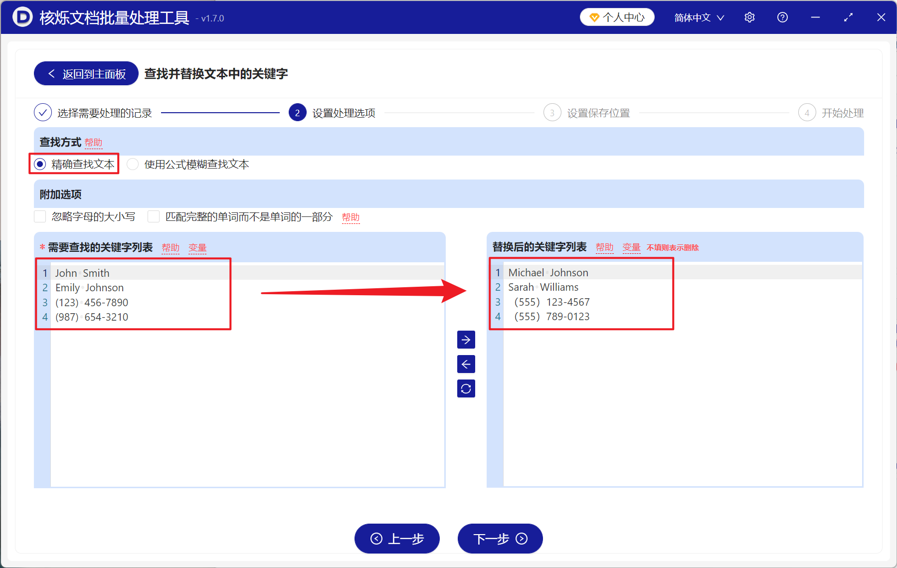Enable 忽略字母的大小写 checkbox
897x568 pixels.
coord(40,216)
